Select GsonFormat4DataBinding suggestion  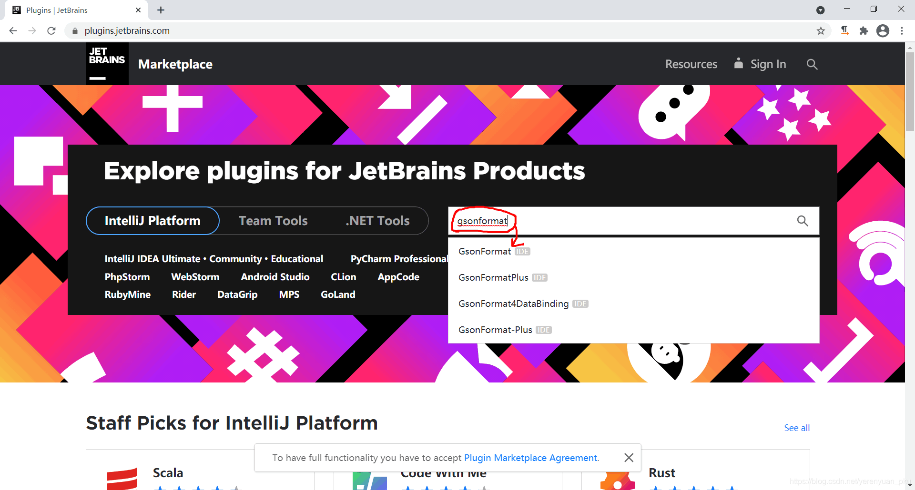(x=633, y=304)
